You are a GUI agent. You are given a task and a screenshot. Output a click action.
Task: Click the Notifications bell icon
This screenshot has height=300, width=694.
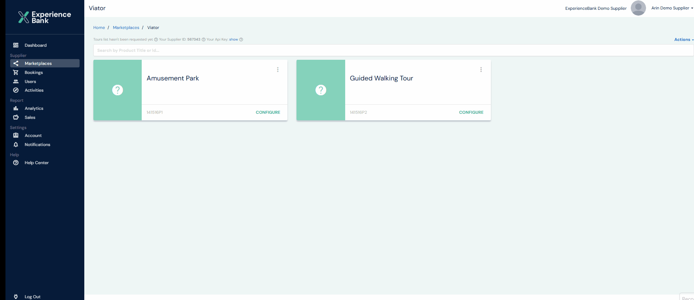click(x=16, y=145)
